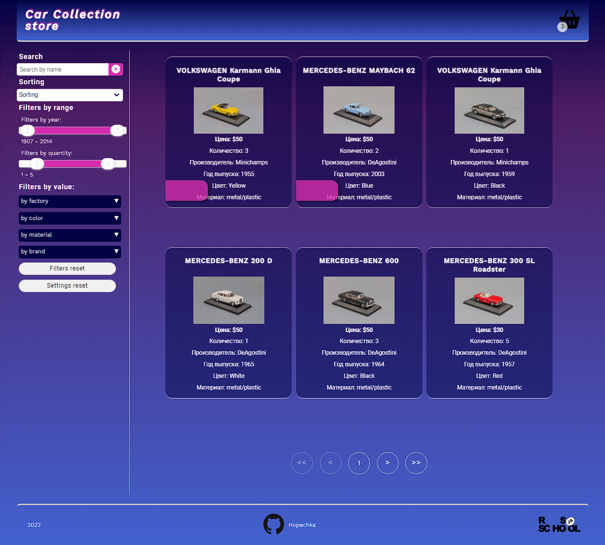Select the red Mercedes 300 SL Roadster thumbnail
The height and width of the screenshot is (545, 605).
[489, 301]
